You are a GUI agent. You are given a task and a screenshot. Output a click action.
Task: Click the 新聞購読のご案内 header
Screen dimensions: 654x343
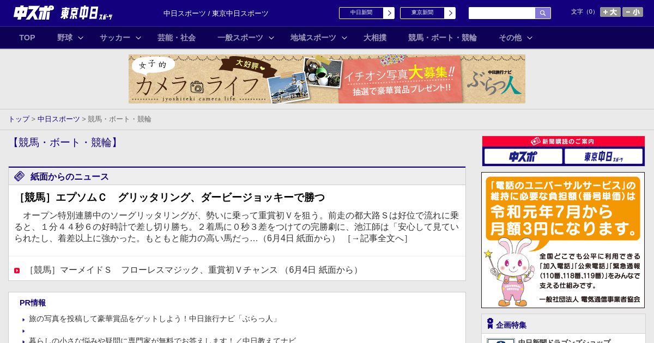563,142
